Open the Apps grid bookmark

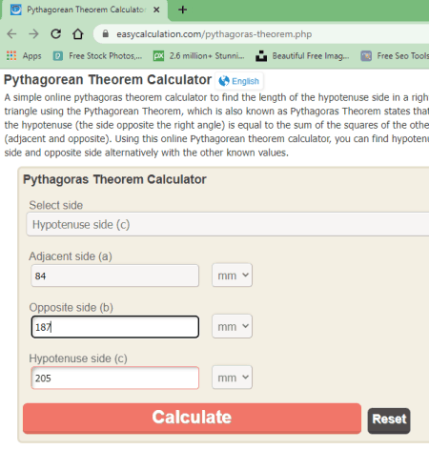click(24, 56)
